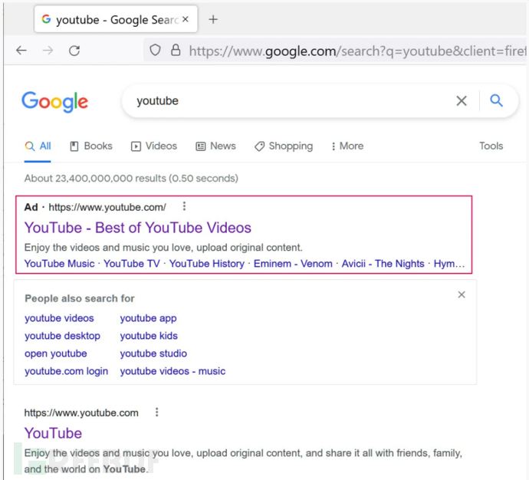
Task: Expand the More search filters menu
Action: click(347, 146)
